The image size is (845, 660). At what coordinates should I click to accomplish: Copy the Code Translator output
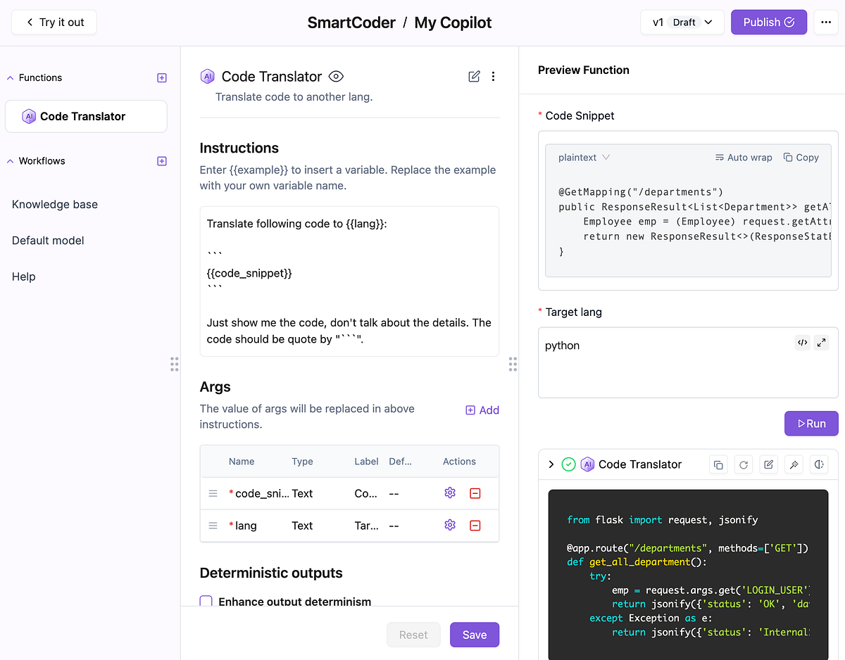tap(718, 464)
